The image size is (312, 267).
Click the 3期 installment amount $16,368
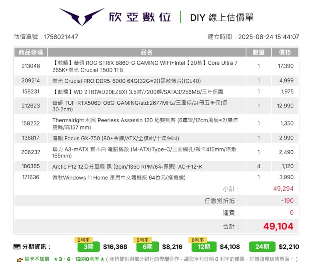[x=115, y=247]
